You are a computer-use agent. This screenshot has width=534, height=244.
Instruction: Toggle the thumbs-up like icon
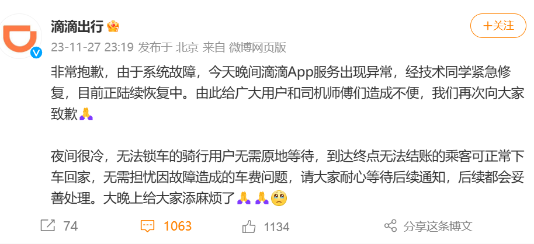(x=249, y=226)
